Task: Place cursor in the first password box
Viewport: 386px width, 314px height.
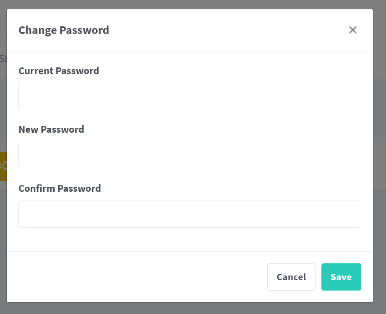Action: click(x=190, y=96)
